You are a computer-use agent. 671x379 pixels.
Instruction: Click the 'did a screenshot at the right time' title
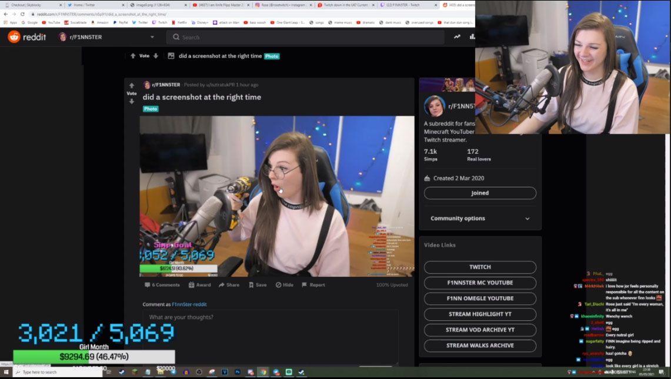[202, 97]
